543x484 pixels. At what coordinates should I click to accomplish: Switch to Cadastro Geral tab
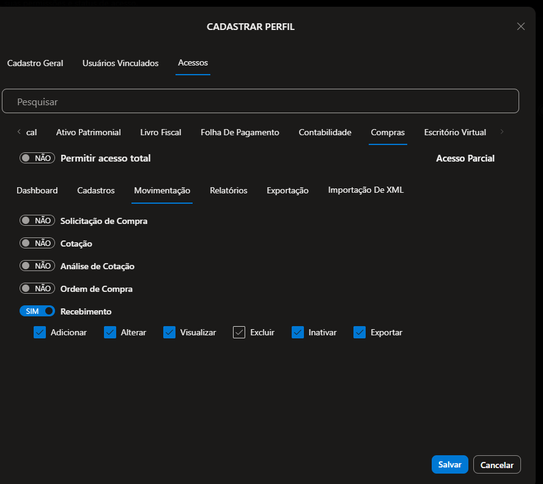(x=35, y=63)
